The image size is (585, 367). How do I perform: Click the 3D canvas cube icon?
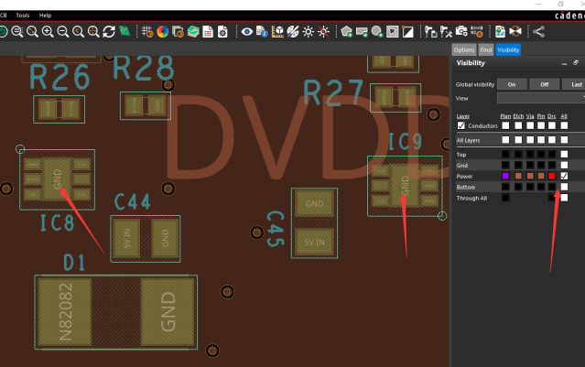277,32
